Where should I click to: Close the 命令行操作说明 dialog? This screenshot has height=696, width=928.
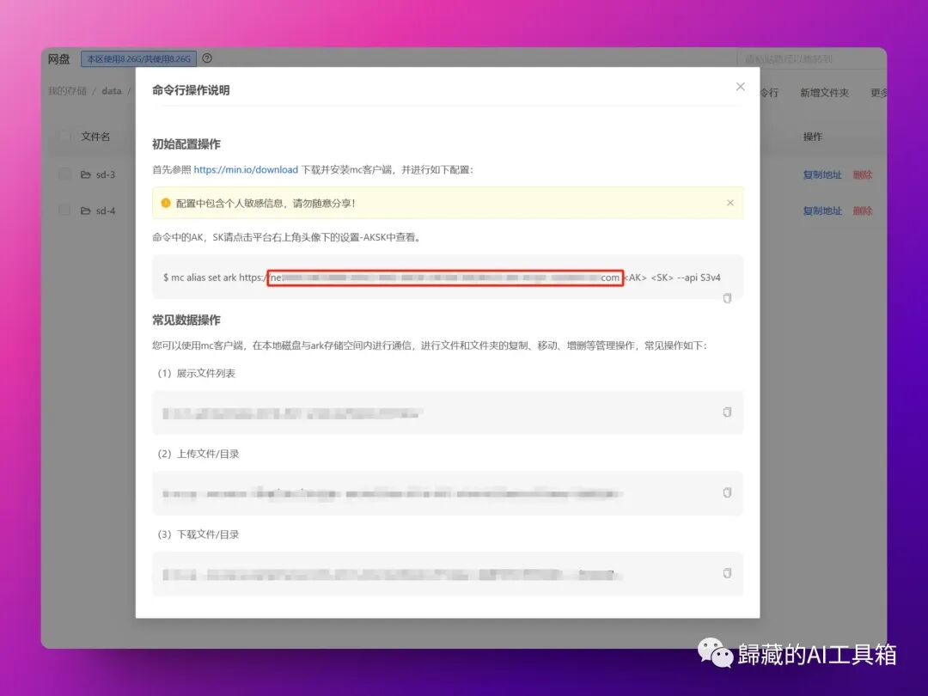click(740, 87)
